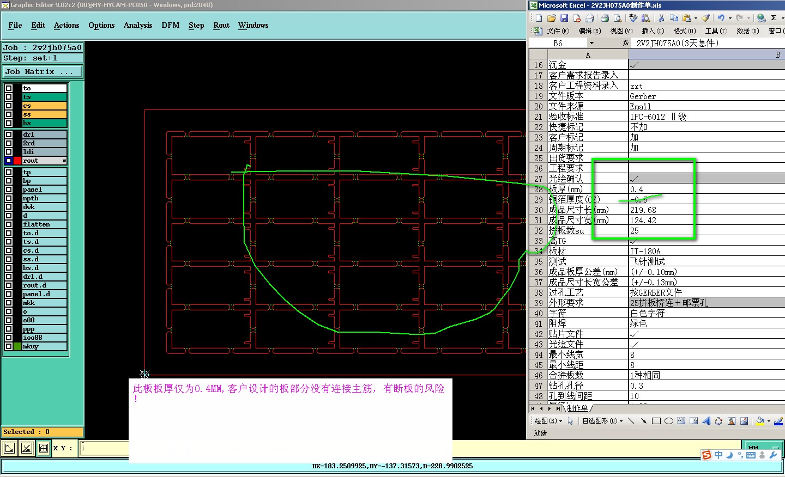Click the Insert Hyperlink globe icon
Image resolution: width=785 pixels, height=477 pixels.
click(762, 18)
